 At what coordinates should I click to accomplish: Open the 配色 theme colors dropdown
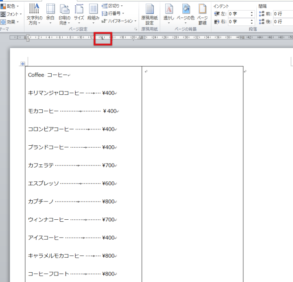click(x=10, y=7)
